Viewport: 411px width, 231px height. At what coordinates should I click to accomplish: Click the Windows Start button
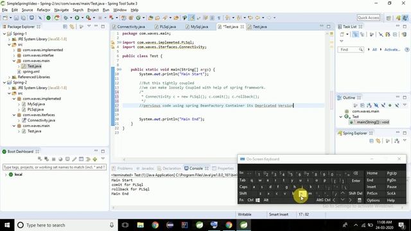7,225
